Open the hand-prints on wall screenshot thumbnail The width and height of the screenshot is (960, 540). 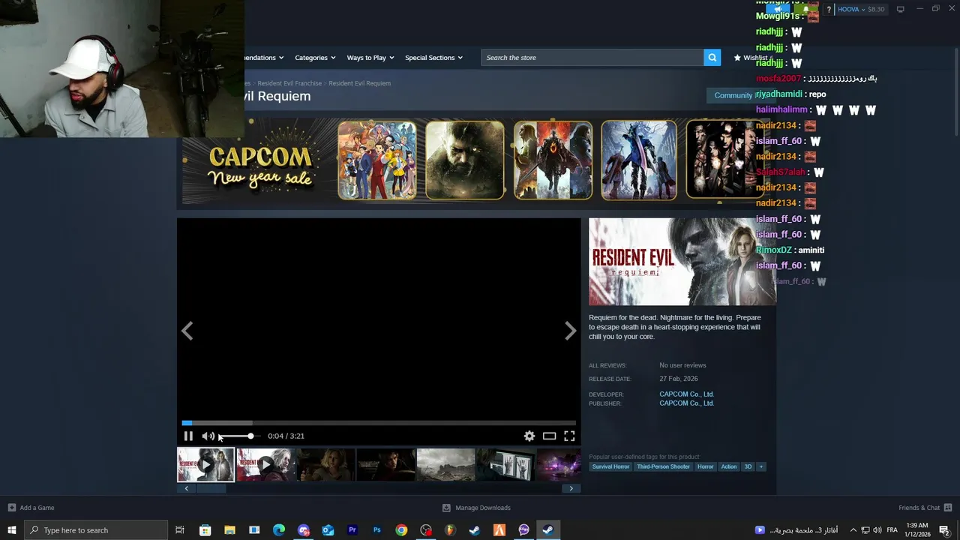pyautogui.click(x=505, y=465)
